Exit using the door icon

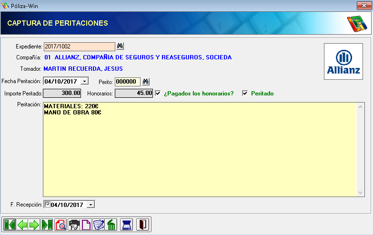click(x=143, y=225)
